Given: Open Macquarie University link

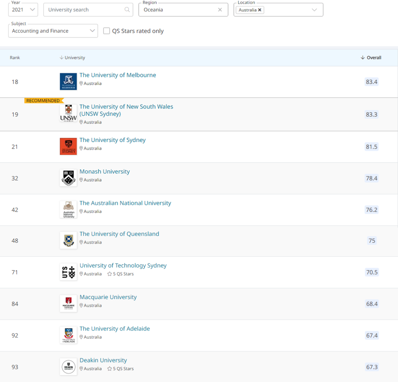Looking at the screenshot, I should tap(108, 297).
